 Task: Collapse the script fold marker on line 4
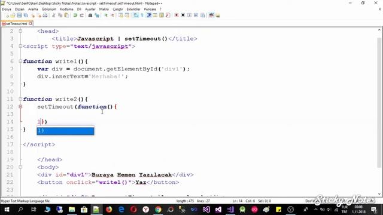pyautogui.click(x=20, y=46)
